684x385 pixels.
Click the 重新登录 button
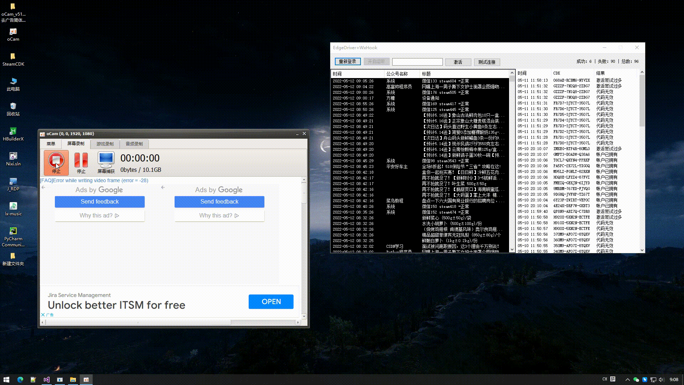click(347, 62)
